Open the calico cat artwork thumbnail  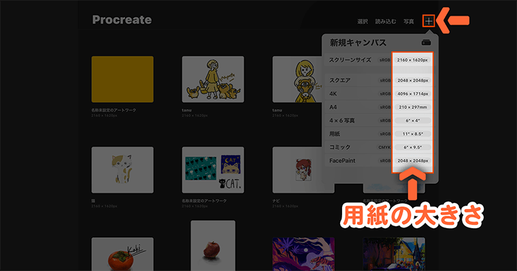[x=122, y=170]
